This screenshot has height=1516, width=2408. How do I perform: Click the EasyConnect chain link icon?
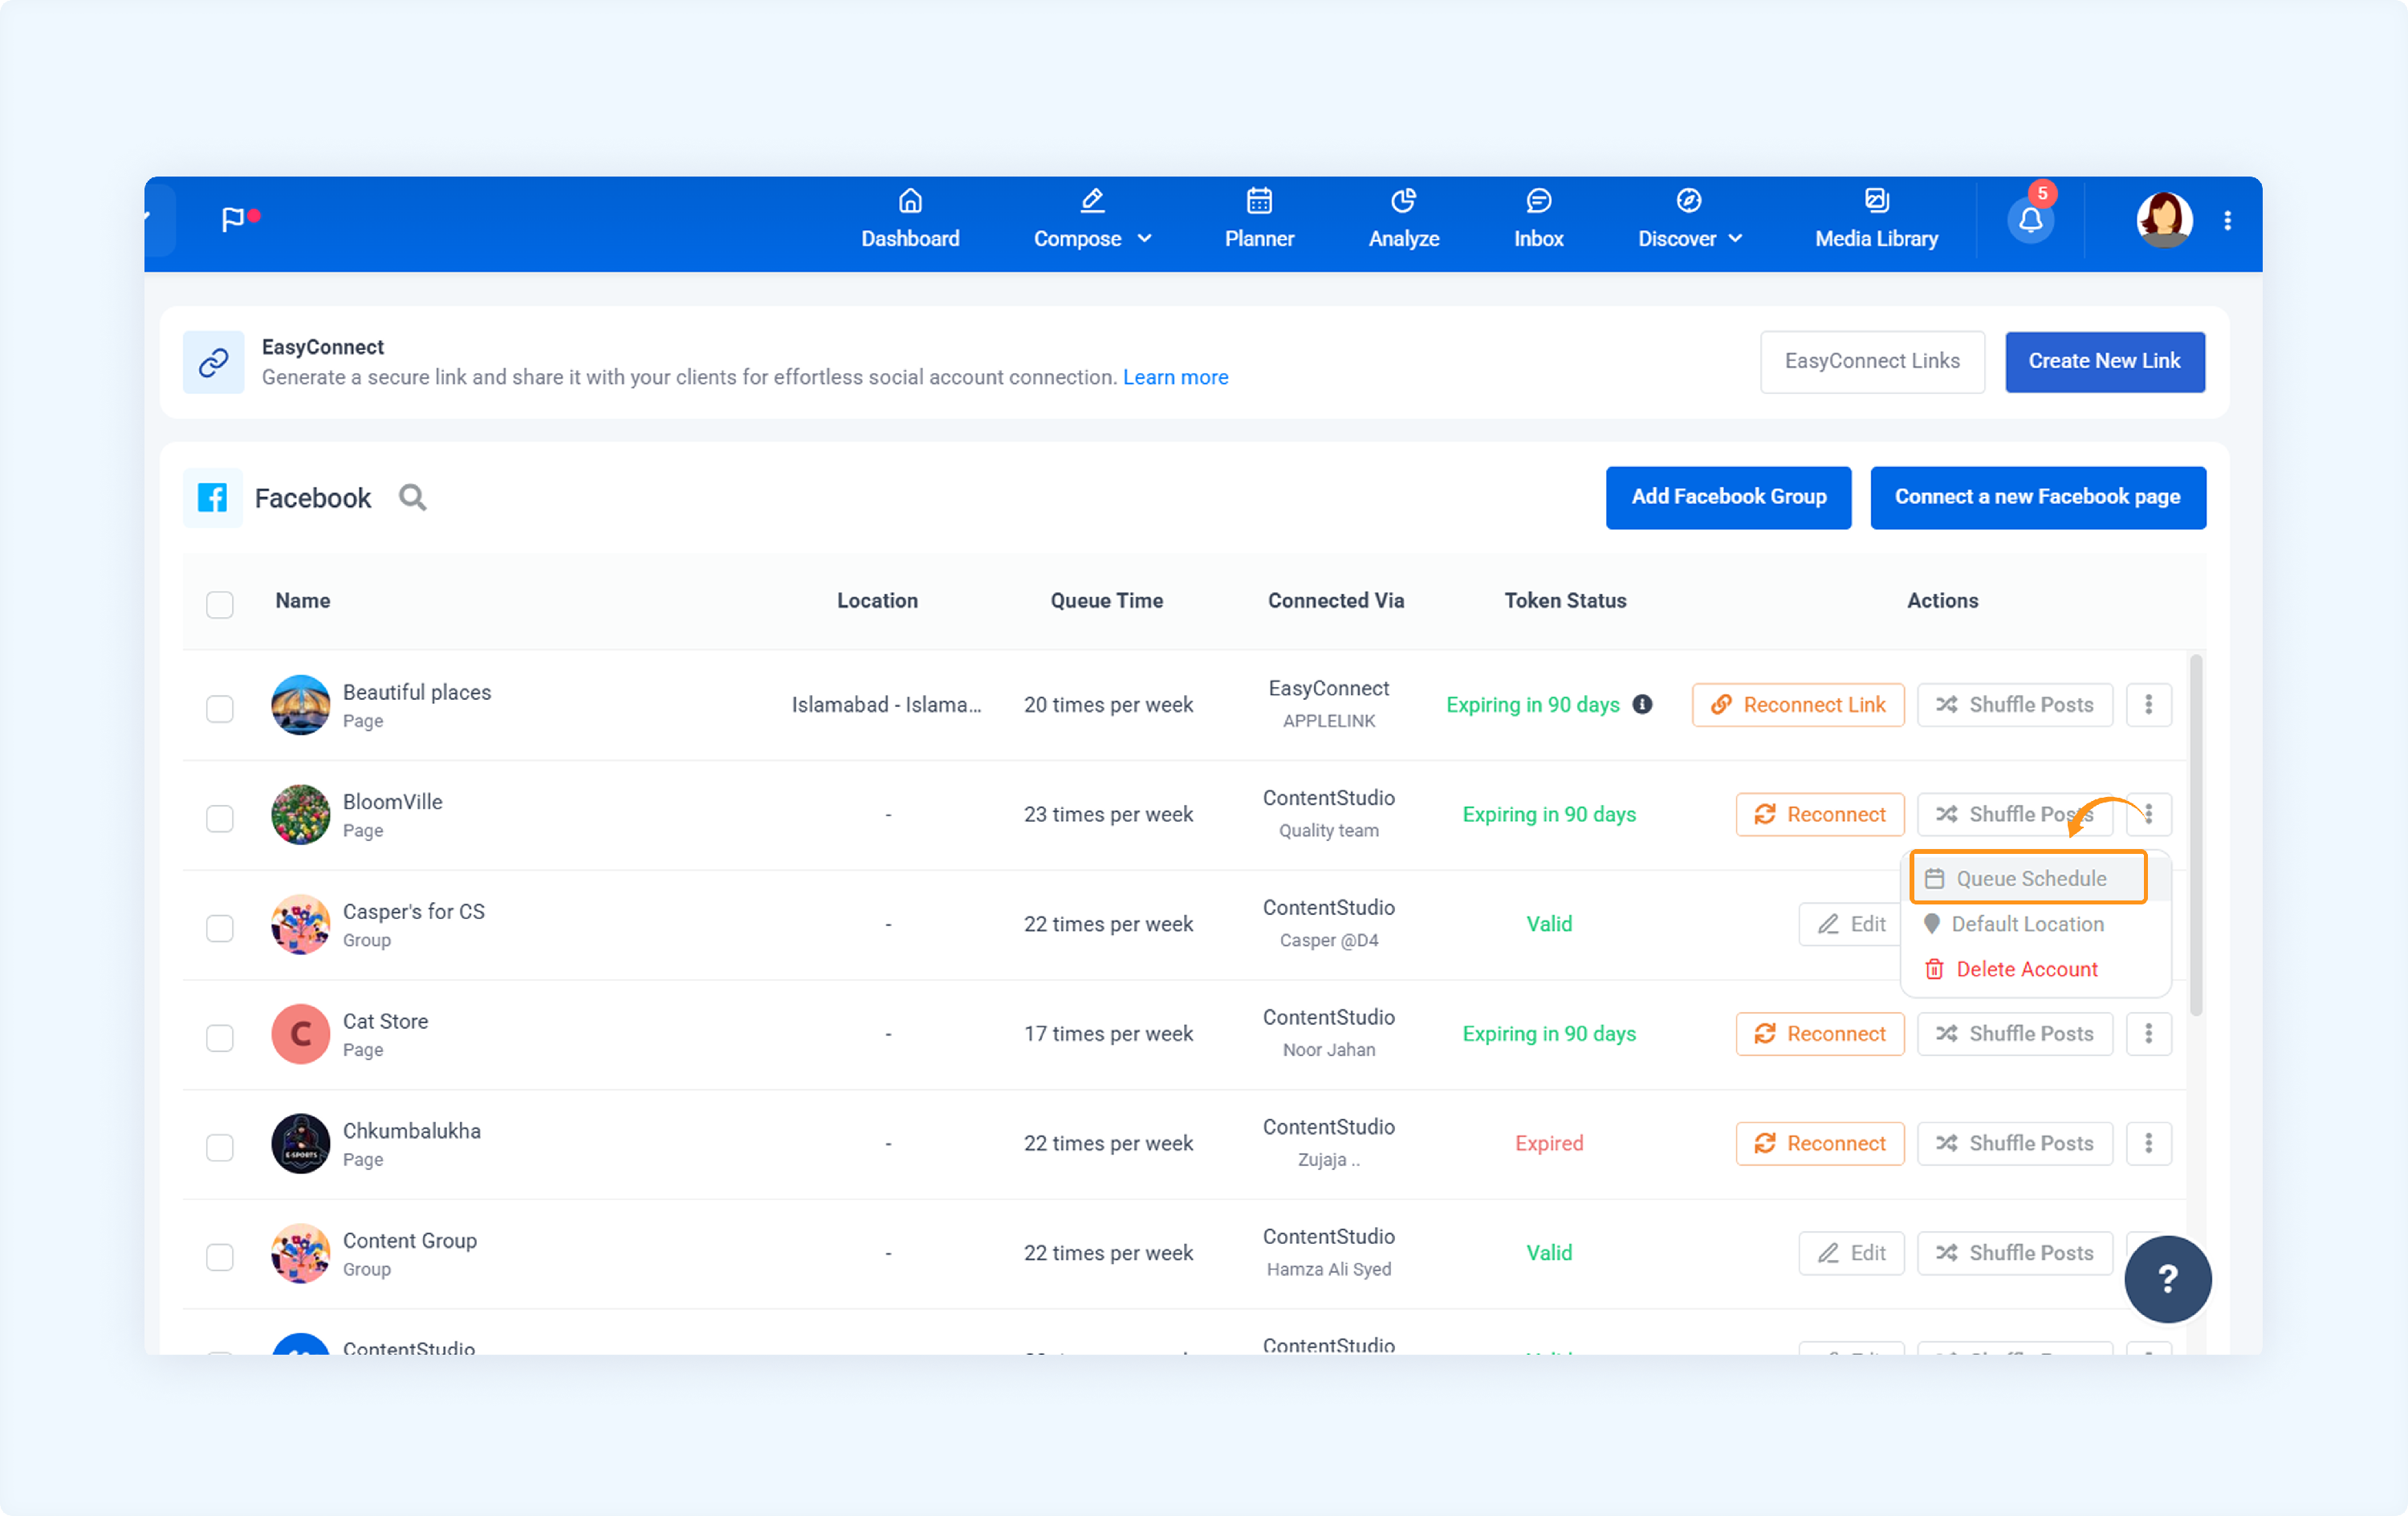pyautogui.click(x=213, y=362)
